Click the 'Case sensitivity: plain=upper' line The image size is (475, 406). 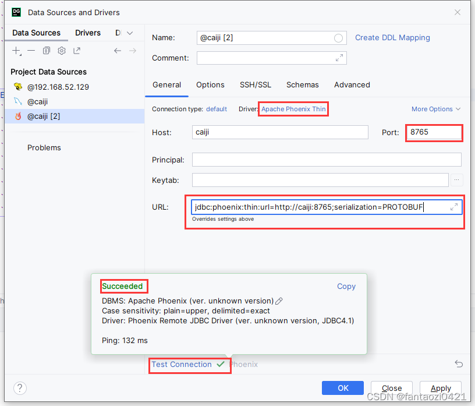[186, 311]
